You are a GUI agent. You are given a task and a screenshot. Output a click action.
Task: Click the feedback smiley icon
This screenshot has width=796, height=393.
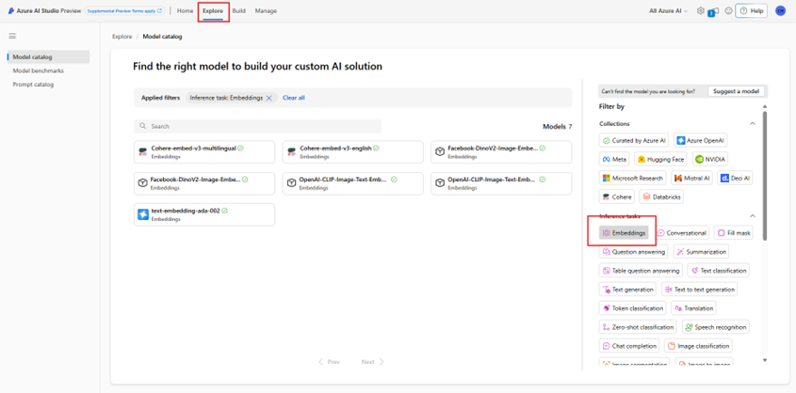pos(728,11)
